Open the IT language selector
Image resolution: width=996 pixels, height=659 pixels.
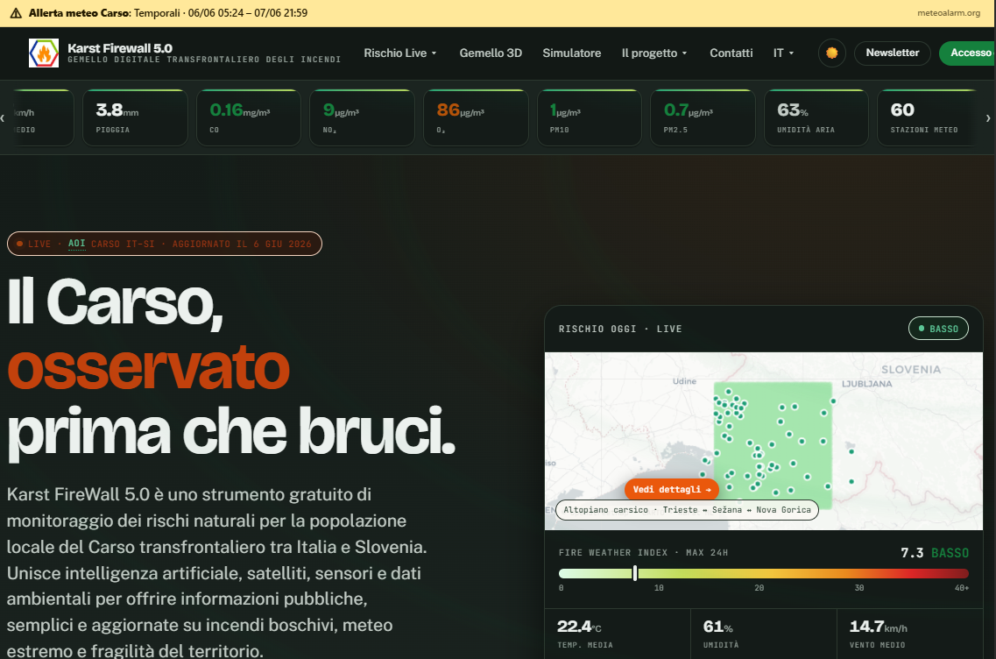click(x=783, y=53)
